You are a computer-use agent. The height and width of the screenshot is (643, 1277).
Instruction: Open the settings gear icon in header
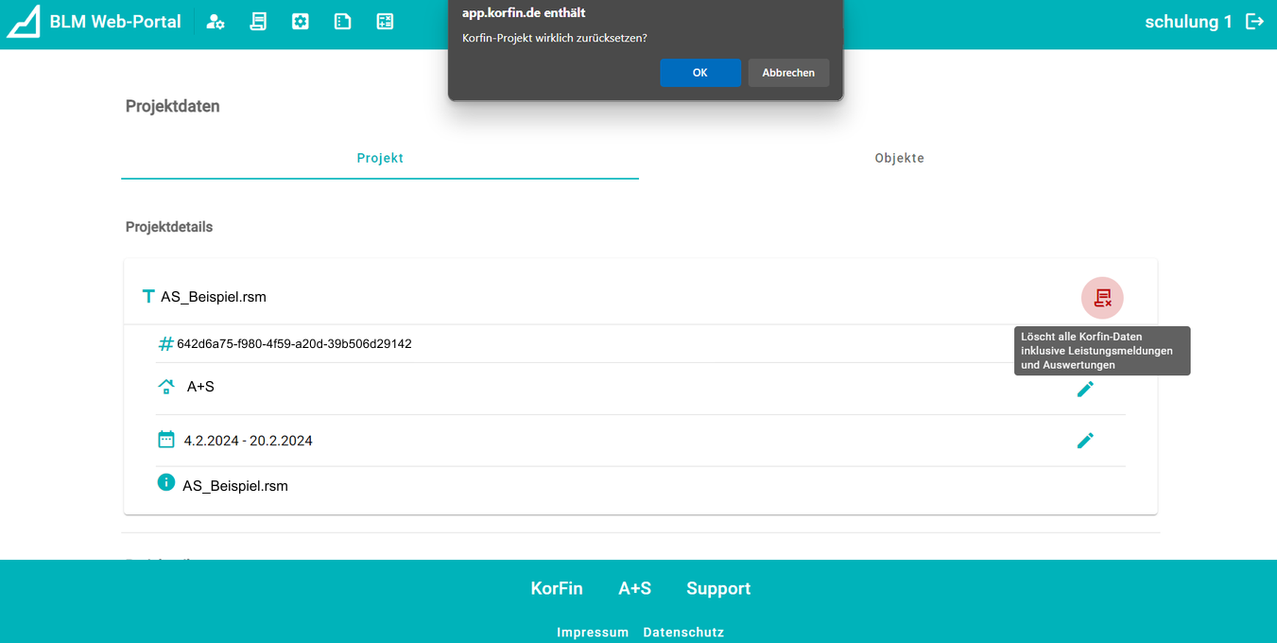coord(301,22)
